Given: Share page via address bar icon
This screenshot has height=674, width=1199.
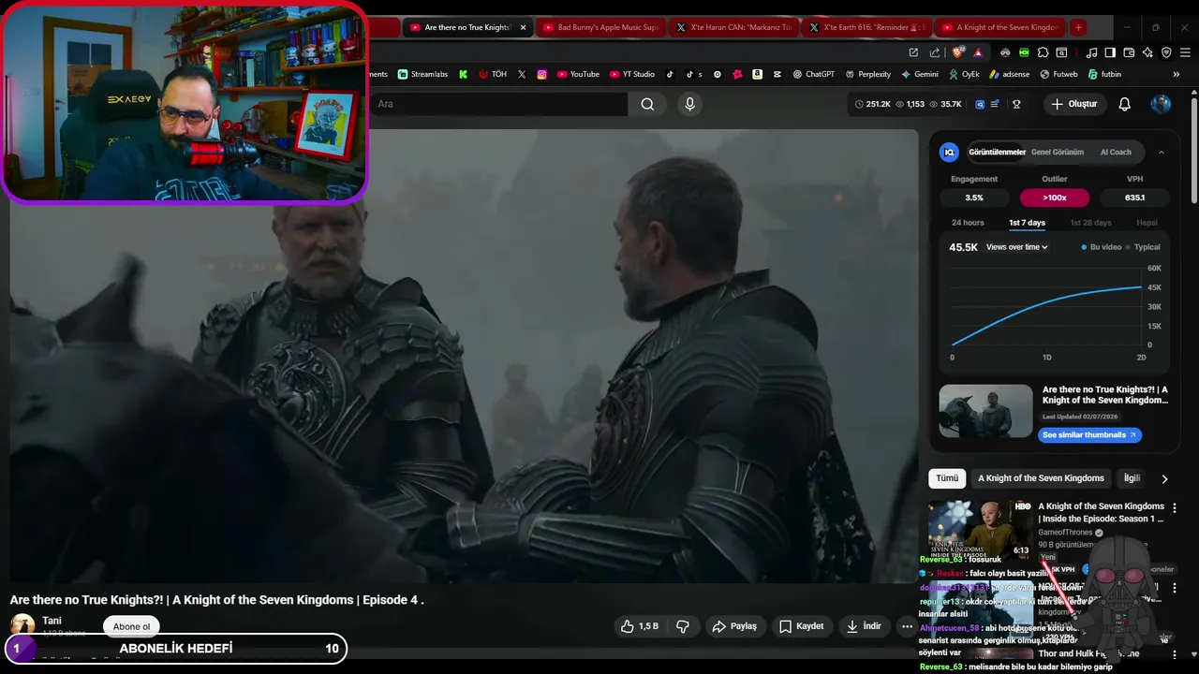Looking at the screenshot, I should pyautogui.click(x=935, y=52).
